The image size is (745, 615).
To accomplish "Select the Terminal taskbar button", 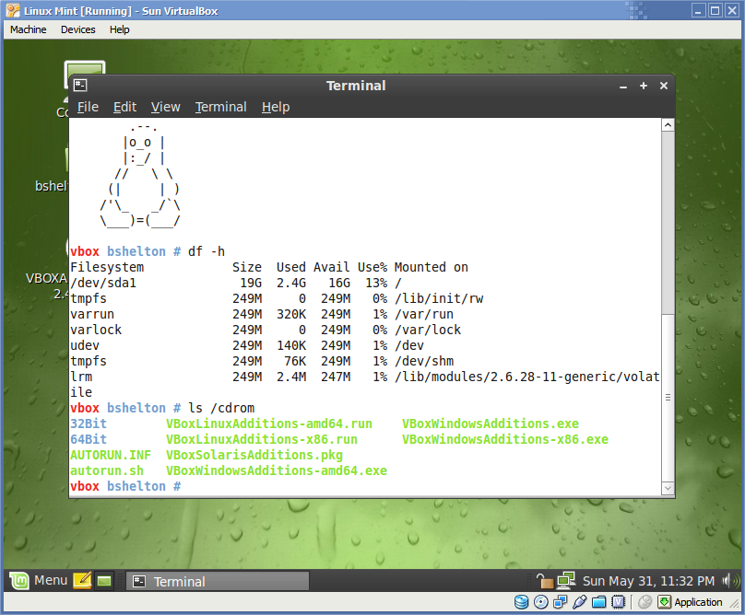I will click(x=217, y=581).
